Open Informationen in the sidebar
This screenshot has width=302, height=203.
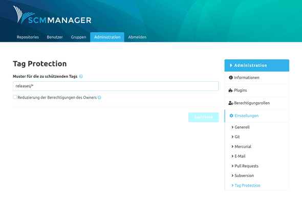(257, 78)
